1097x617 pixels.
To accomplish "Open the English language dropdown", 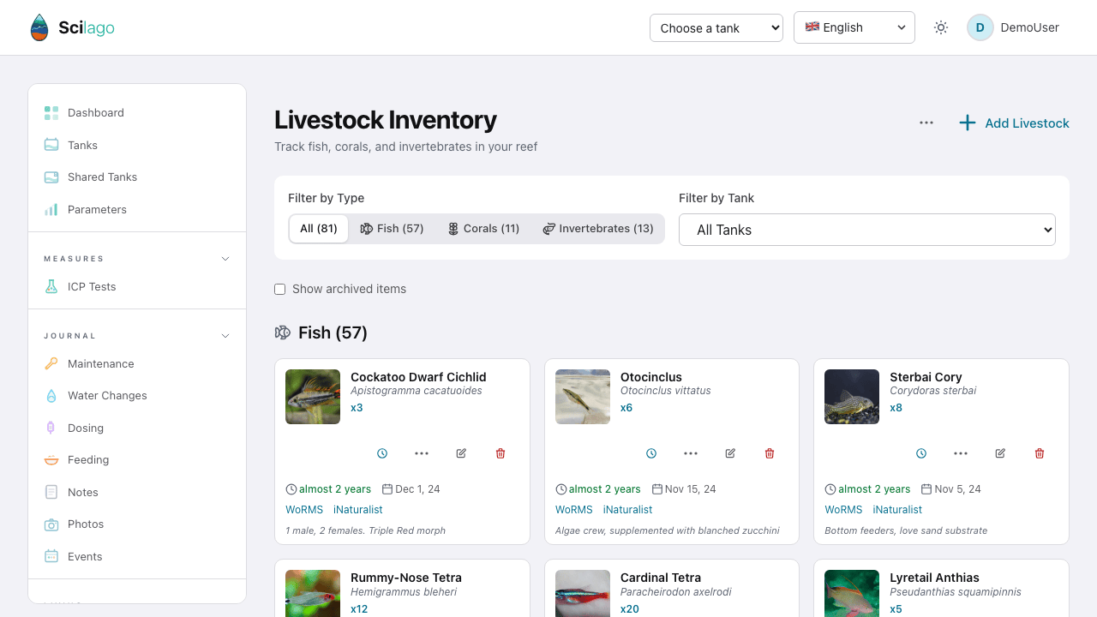I will point(854,27).
